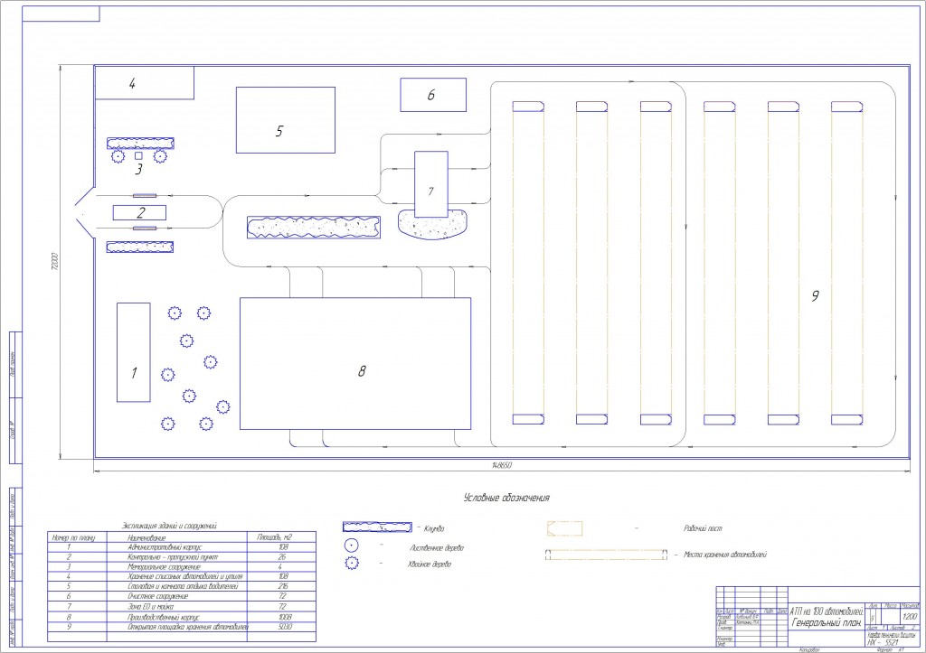The height and width of the screenshot is (653, 926).
Task: Click the coniferous tree legend symbol
Action: [352, 564]
